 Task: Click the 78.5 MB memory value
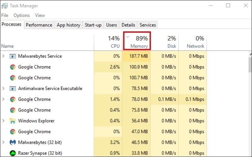pos(140,89)
